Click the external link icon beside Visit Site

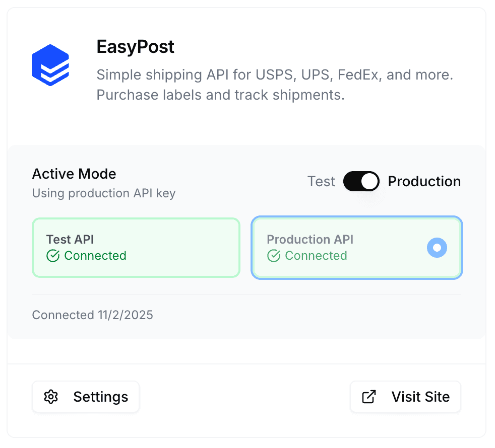tap(368, 397)
